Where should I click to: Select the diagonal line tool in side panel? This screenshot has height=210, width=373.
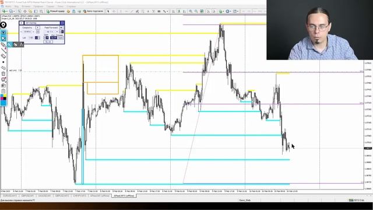(3, 50)
